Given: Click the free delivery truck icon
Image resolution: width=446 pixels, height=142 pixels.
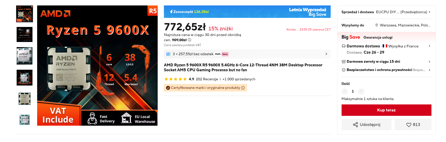Looking at the screenshot, I should (x=344, y=46).
